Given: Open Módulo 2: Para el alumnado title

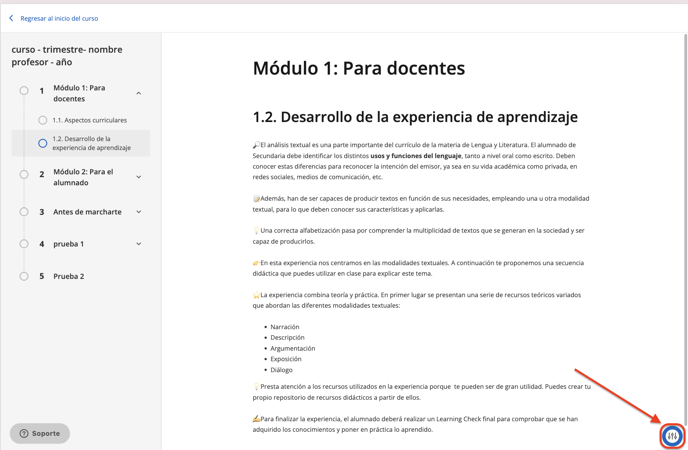Looking at the screenshot, I should [x=83, y=177].
